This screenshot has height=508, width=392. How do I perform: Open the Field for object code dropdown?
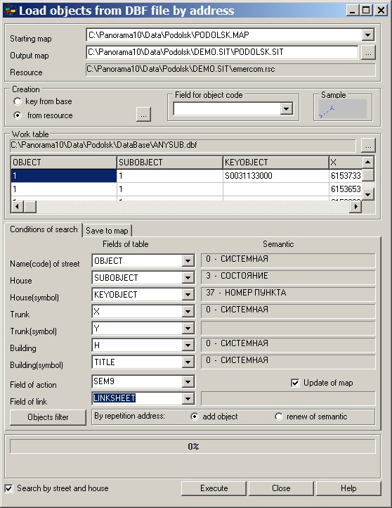click(x=286, y=109)
